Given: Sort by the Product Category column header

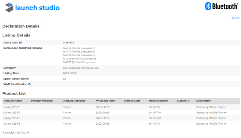Looking at the screenshot, I should pos(74,101).
